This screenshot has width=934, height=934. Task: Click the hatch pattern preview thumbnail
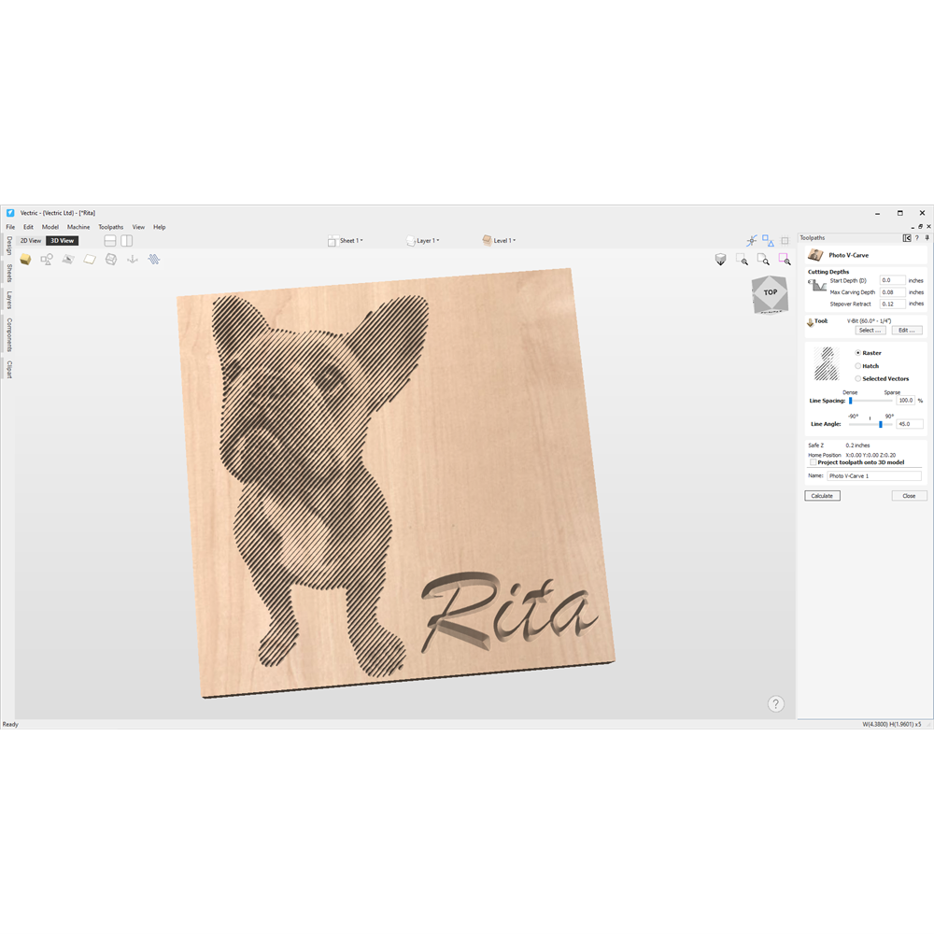tap(827, 364)
